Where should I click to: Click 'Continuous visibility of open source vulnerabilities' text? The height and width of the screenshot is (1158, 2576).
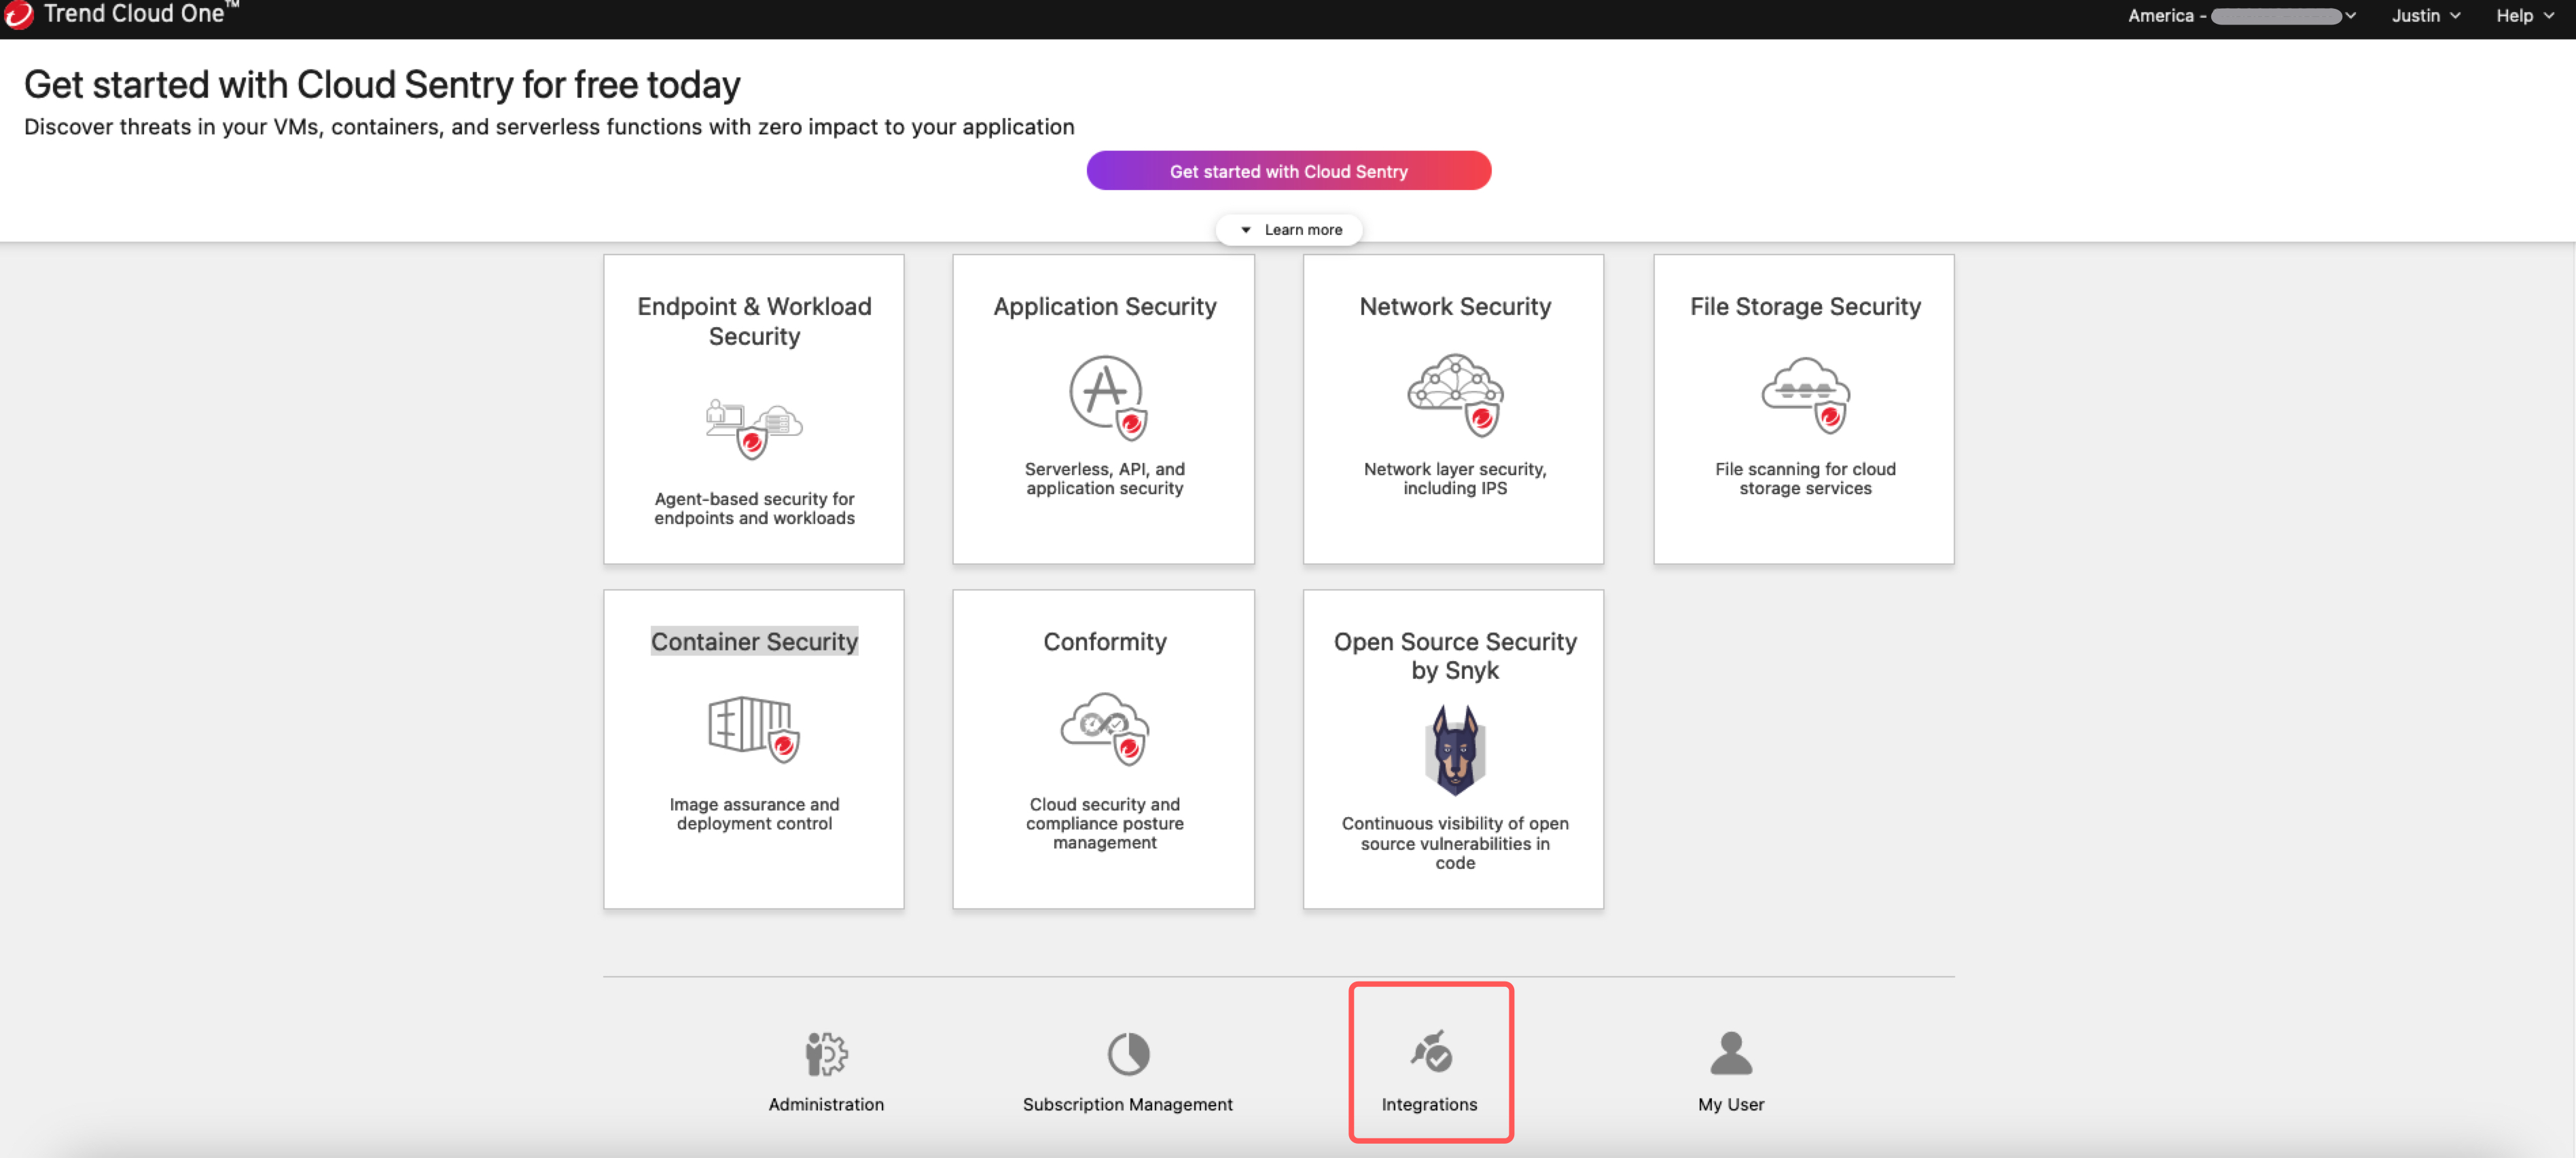click(x=1455, y=842)
